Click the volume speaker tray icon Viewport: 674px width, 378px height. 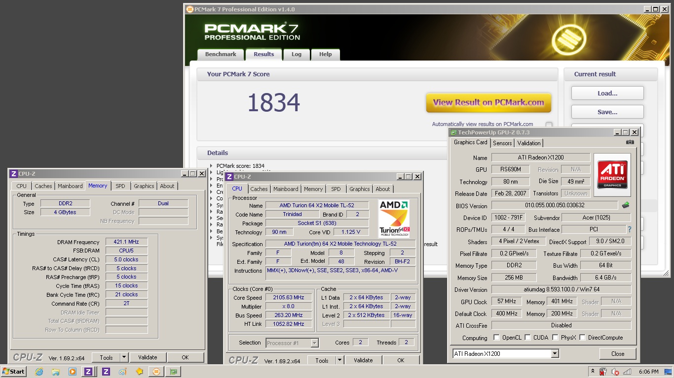(x=615, y=372)
